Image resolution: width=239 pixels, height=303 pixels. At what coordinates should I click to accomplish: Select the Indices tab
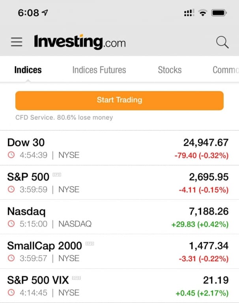coord(28,70)
